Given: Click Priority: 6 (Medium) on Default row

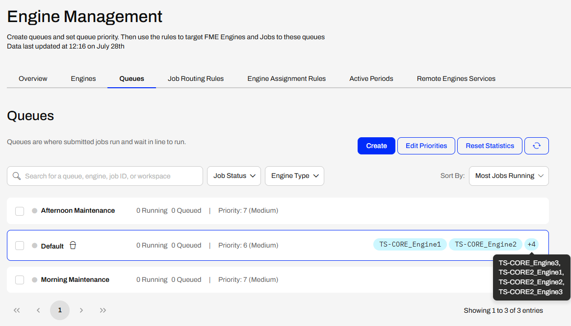Looking at the screenshot, I should [x=248, y=246].
